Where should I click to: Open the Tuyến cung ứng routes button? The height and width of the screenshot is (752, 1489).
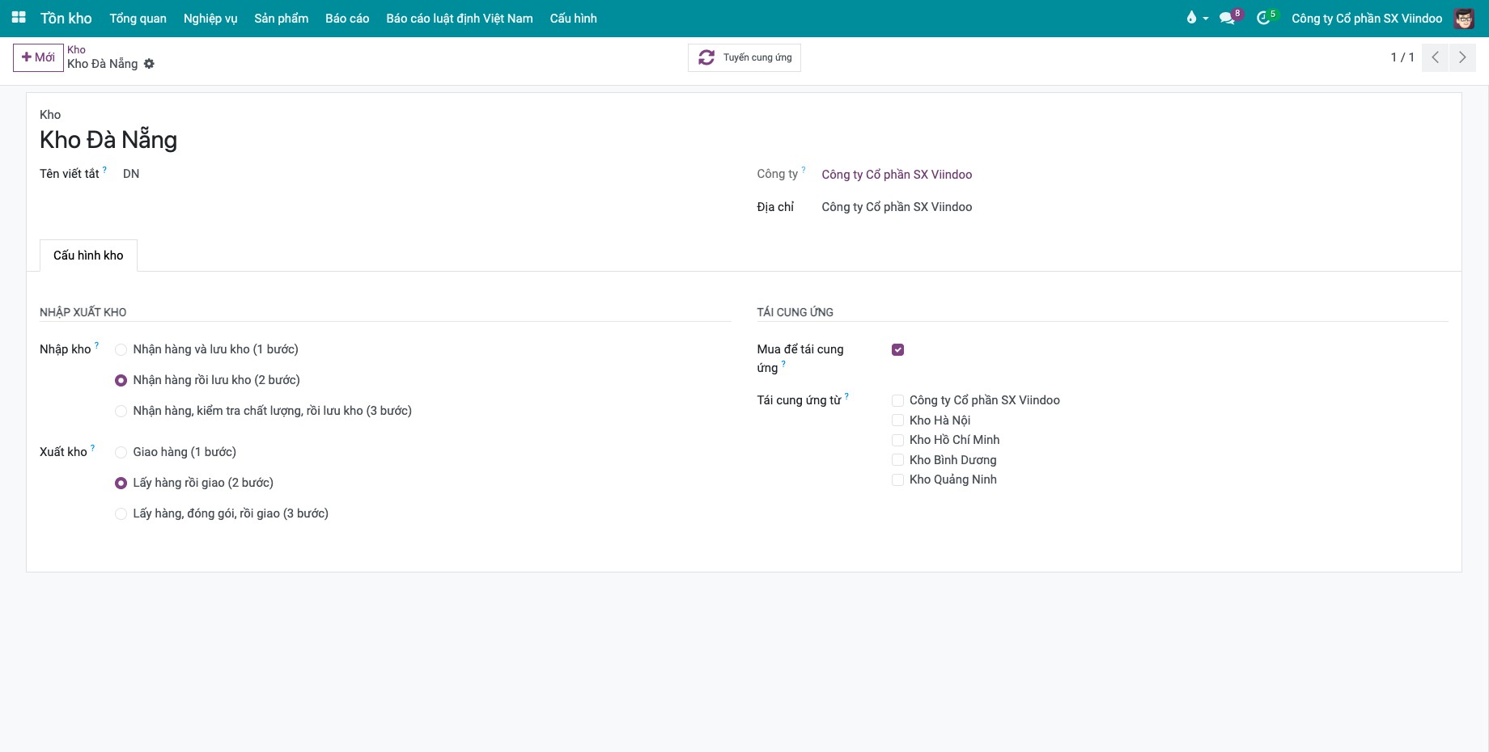[x=744, y=57]
